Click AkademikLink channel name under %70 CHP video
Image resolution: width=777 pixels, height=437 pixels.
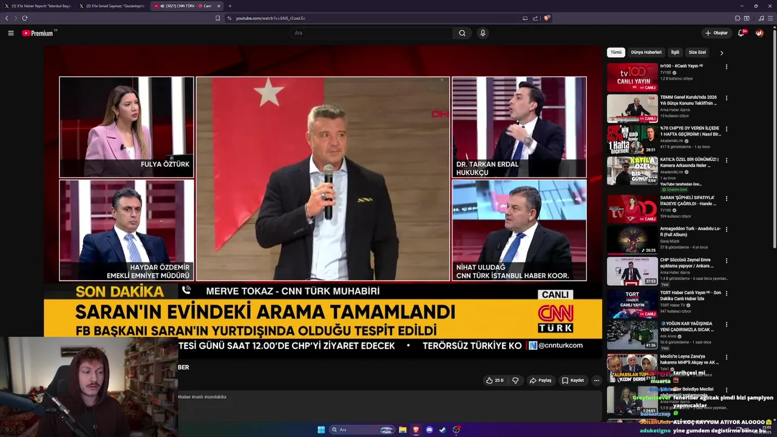click(x=671, y=141)
